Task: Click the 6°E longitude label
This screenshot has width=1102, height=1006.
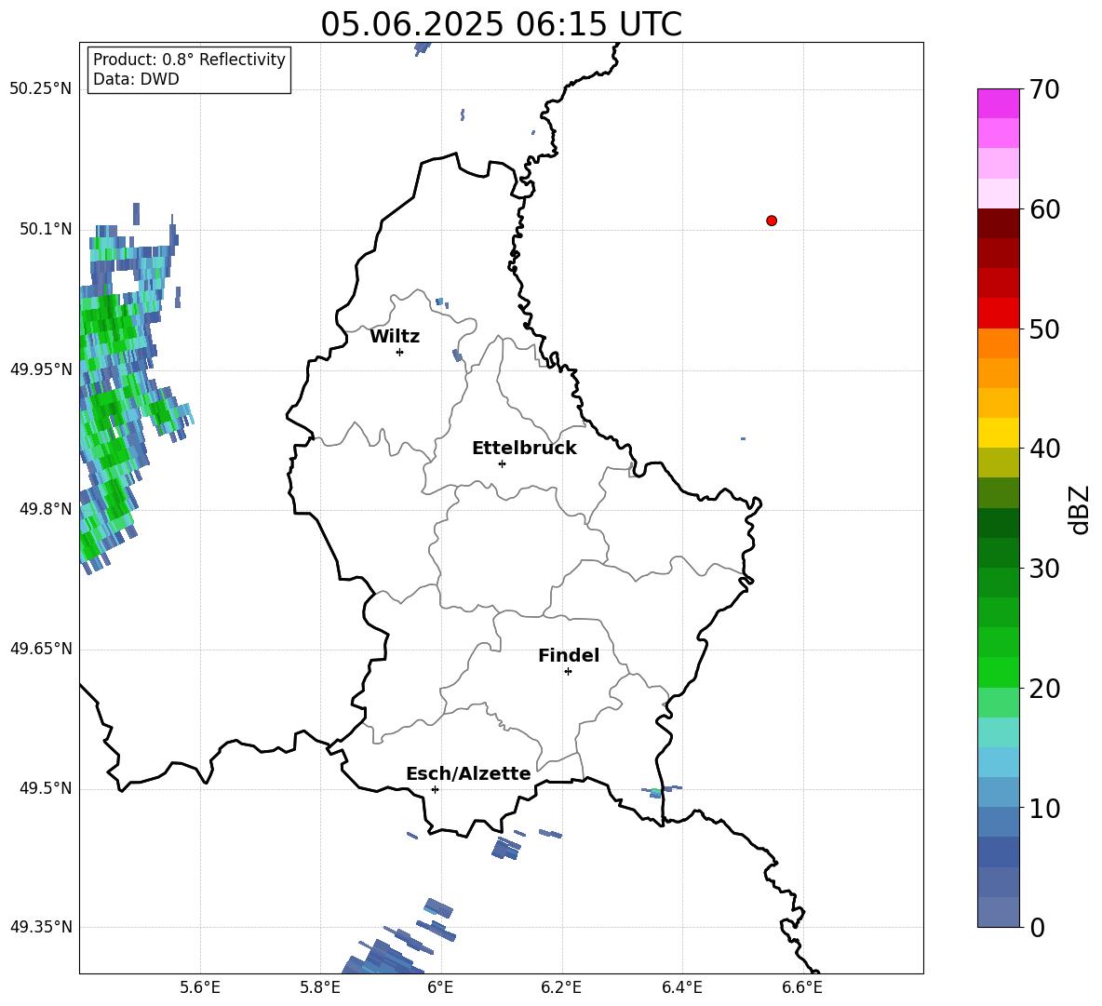Action: click(x=440, y=987)
